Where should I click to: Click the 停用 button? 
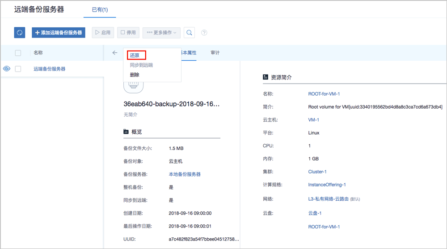pos(128,33)
